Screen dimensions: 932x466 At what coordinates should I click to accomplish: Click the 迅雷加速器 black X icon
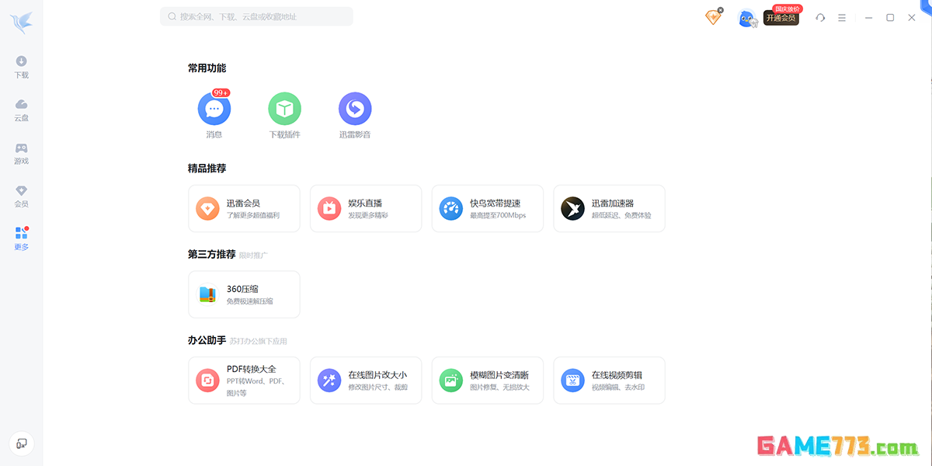coord(572,208)
